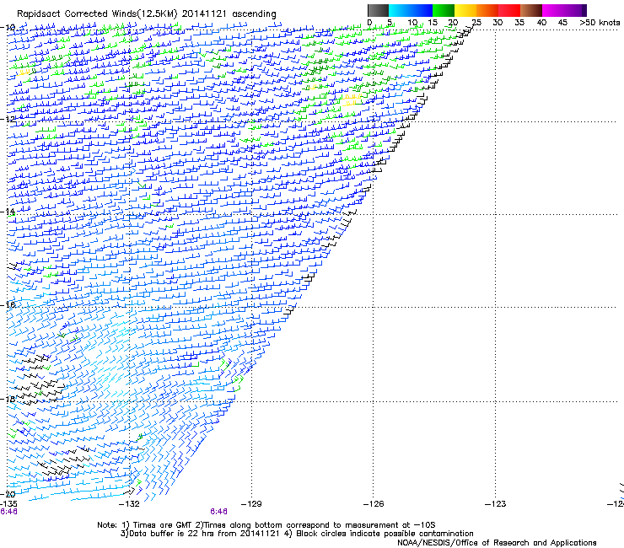Click the yellow 20-25 knots legend color
Screen dimensions: 624x548
(x=465, y=10)
